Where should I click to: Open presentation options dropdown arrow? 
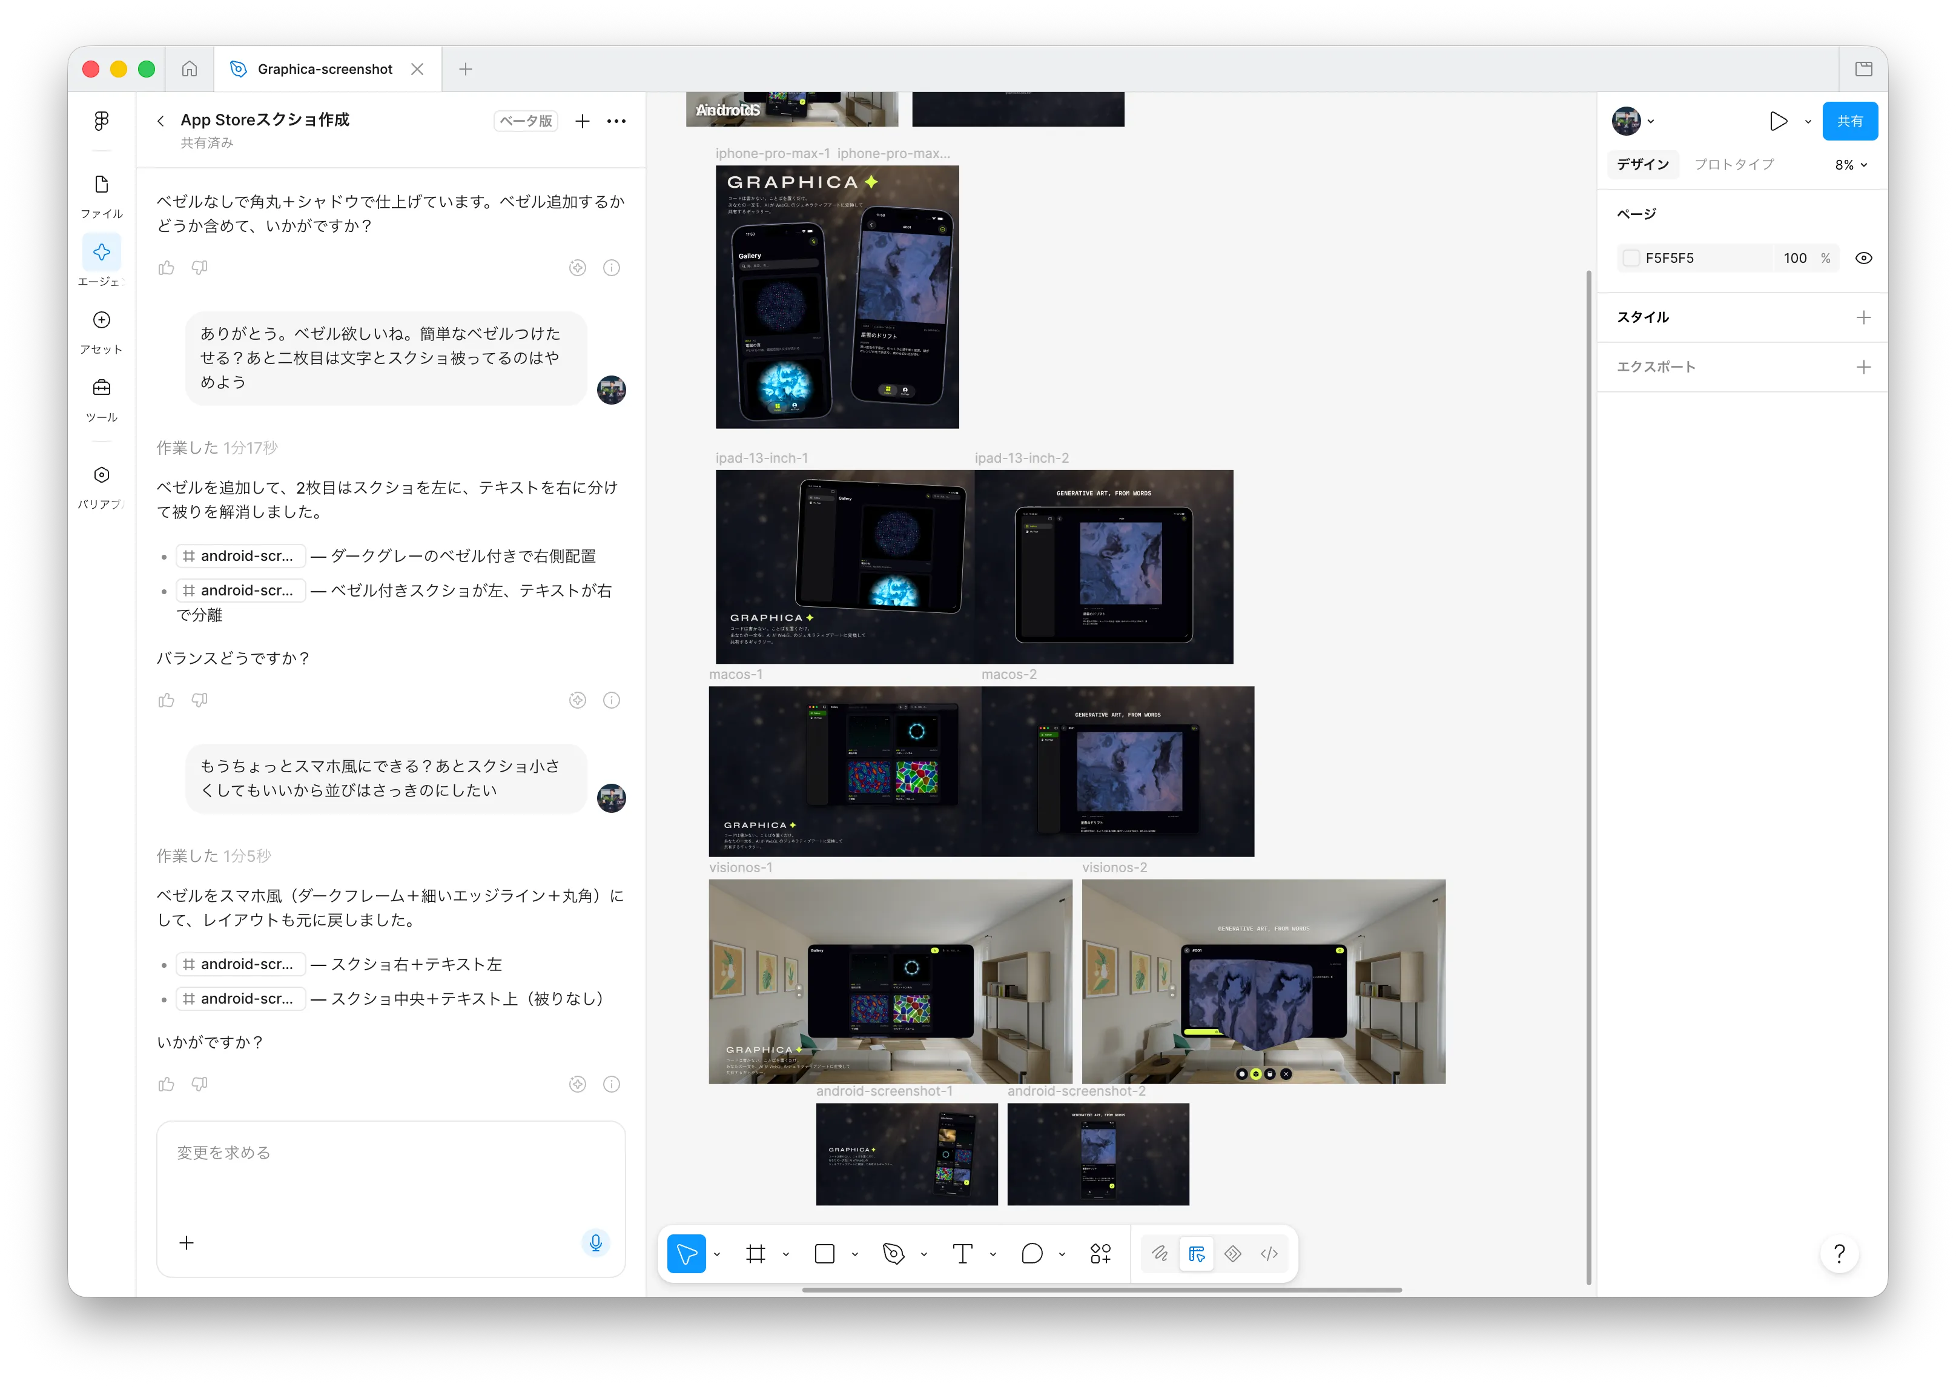1808,121
